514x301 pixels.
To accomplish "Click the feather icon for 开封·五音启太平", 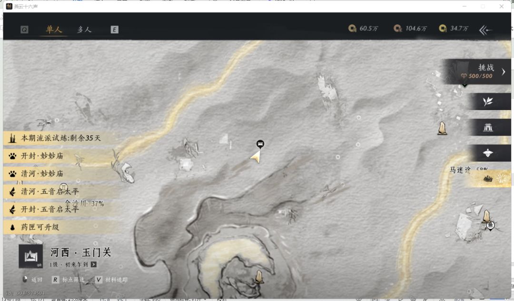I will [x=12, y=209].
